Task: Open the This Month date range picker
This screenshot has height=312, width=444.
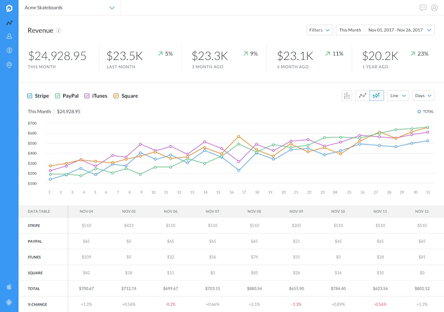Action: pyautogui.click(x=385, y=30)
